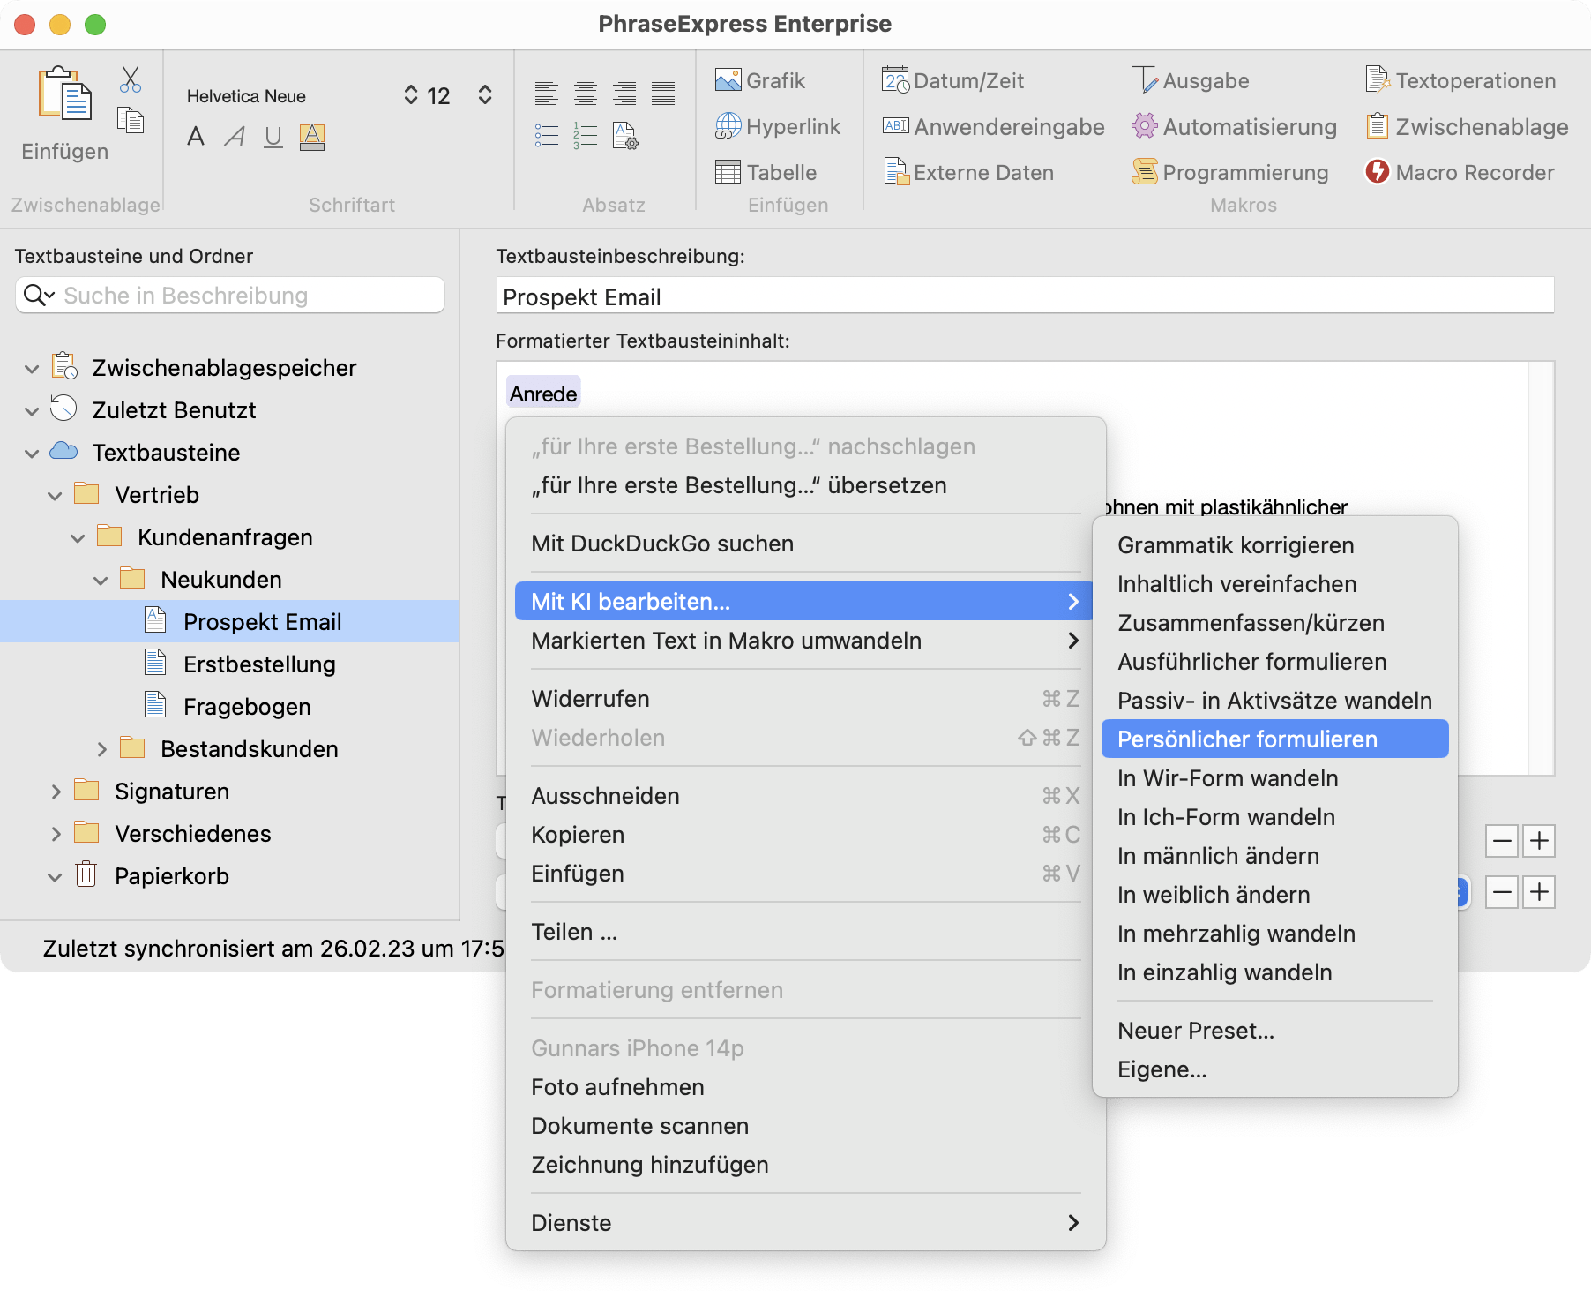
Task: Edit the Prospekt Email description field
Action: click(x=1025, y=296)
